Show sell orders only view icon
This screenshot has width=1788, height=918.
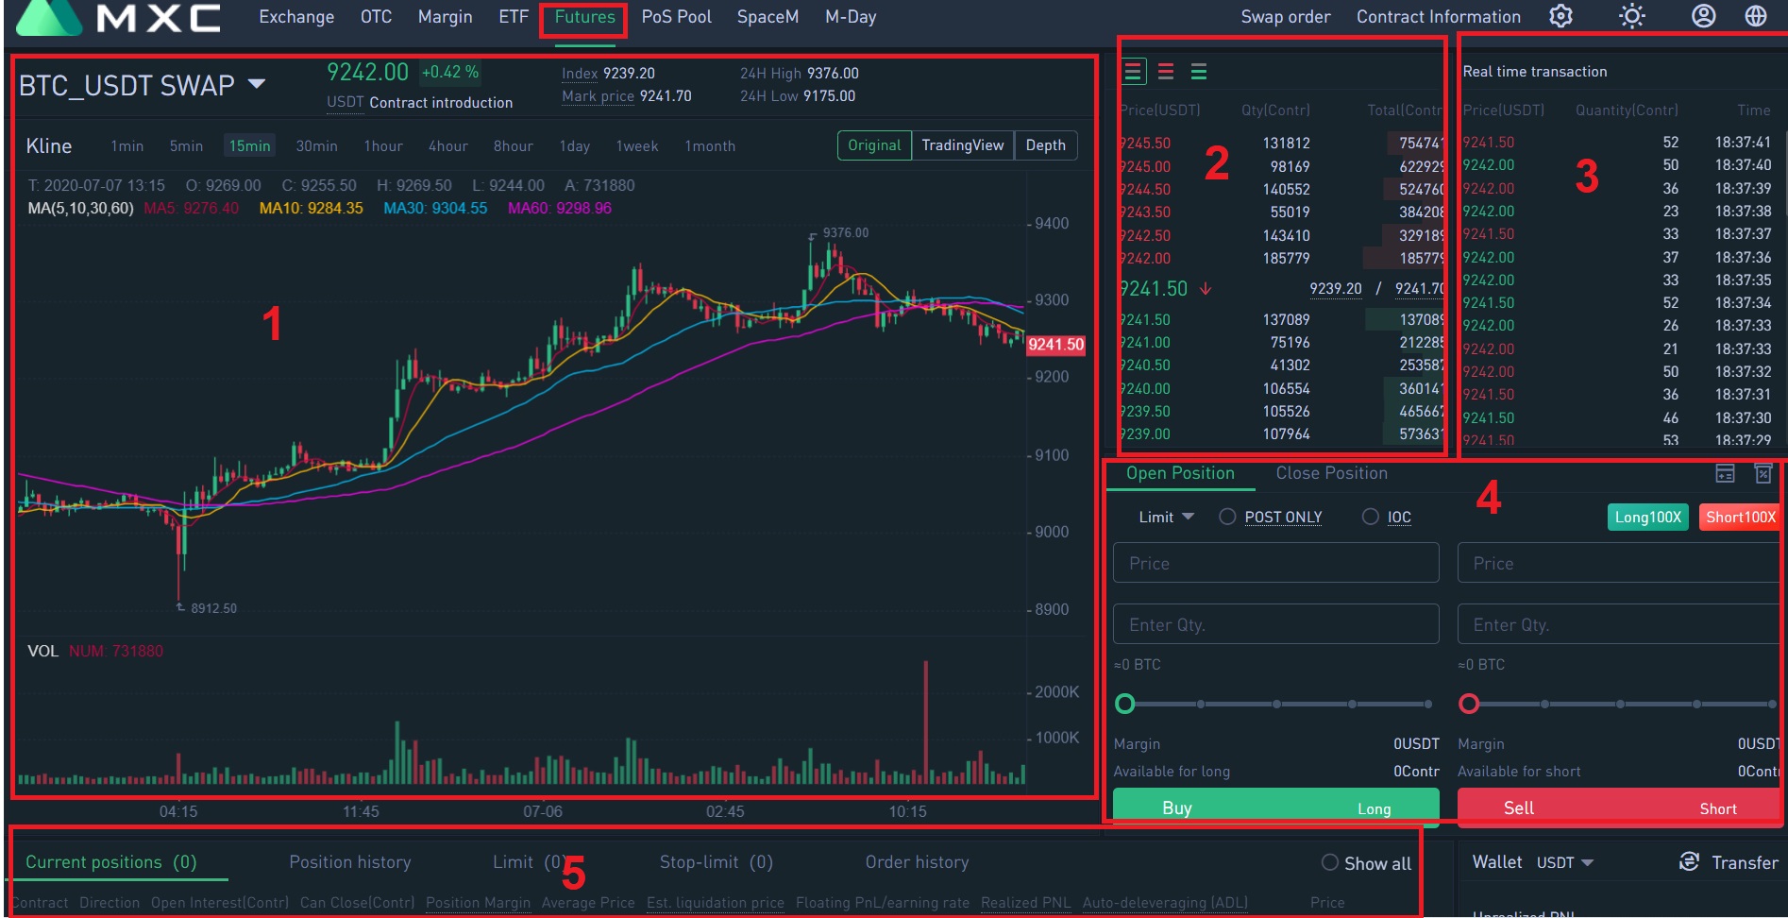click(1166, 72)
